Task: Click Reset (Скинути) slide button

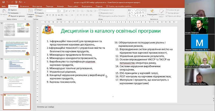Action: [40, 13]
